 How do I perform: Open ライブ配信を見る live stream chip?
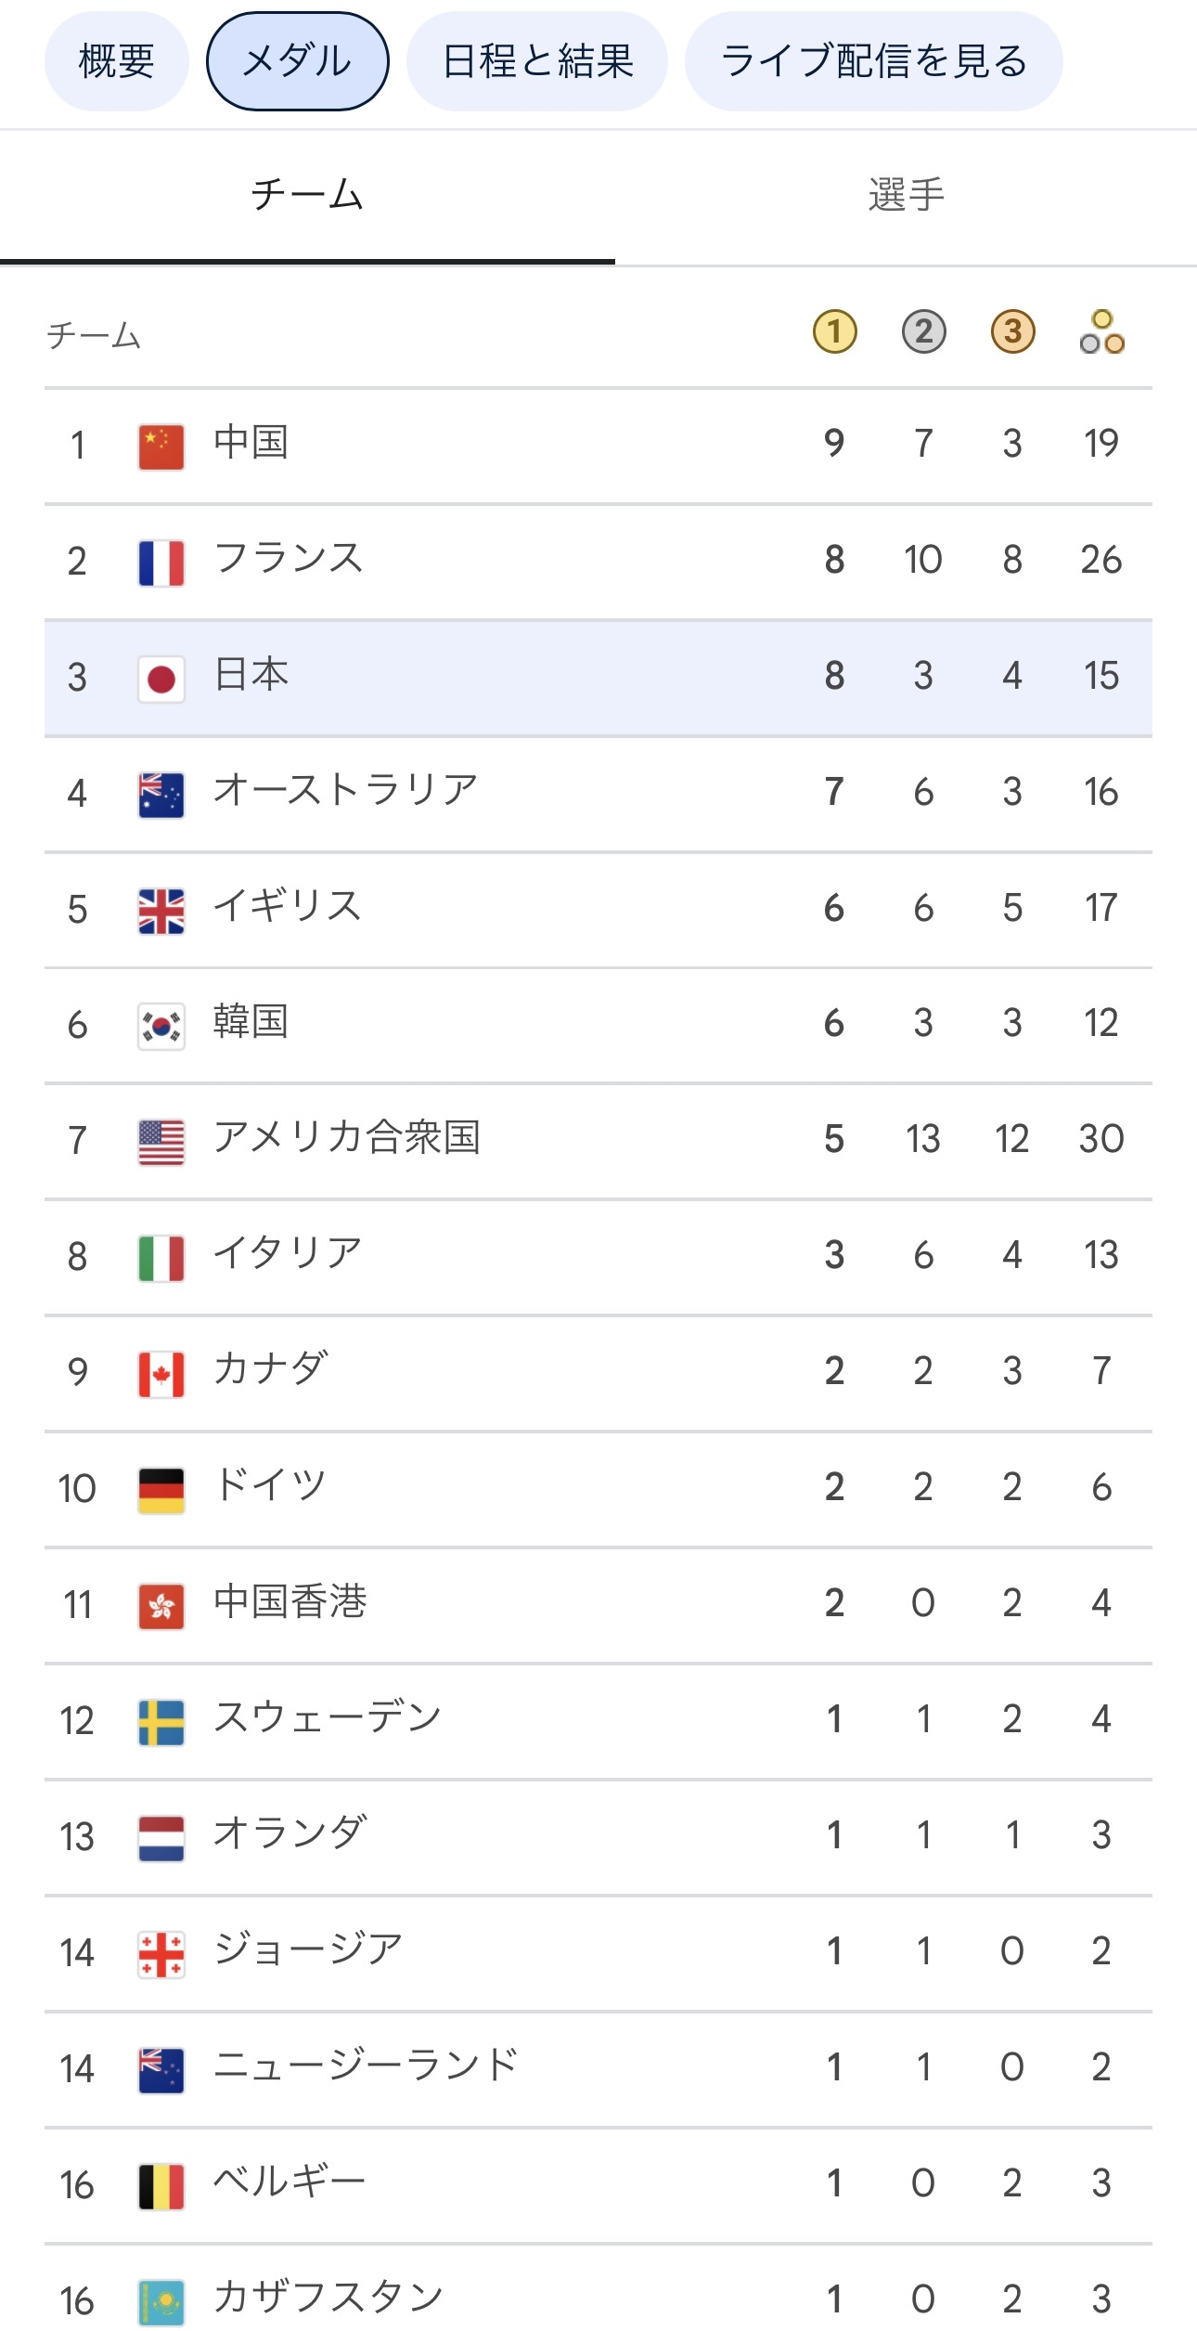874,61
